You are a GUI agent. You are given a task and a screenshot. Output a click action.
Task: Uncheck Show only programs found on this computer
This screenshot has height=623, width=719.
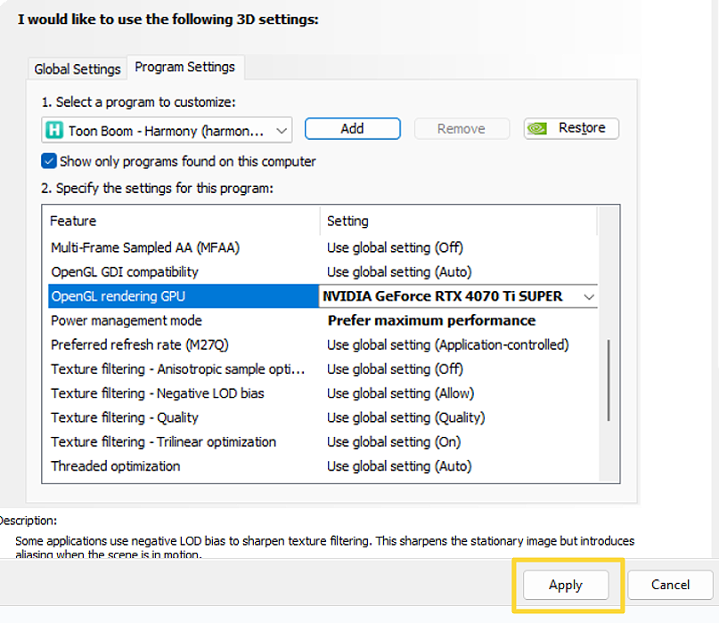[49, 161]
